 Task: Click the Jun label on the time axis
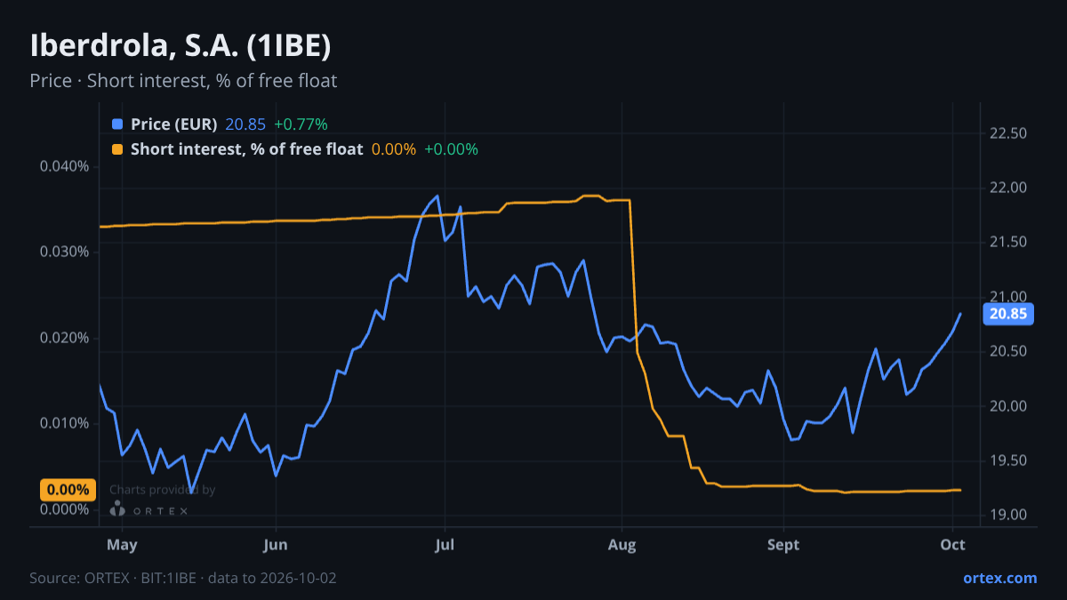(276, 545)
